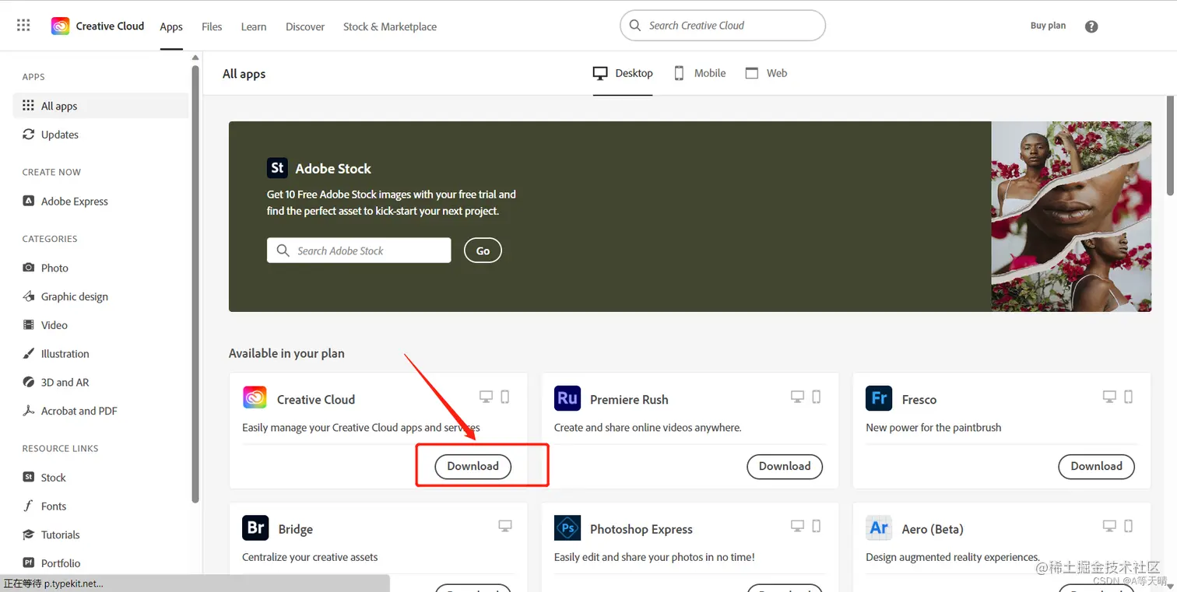The height and width of the screenshot is (592, 1177).
Task: Click the Search Creative Cloud field
Action: coord(722,26)
